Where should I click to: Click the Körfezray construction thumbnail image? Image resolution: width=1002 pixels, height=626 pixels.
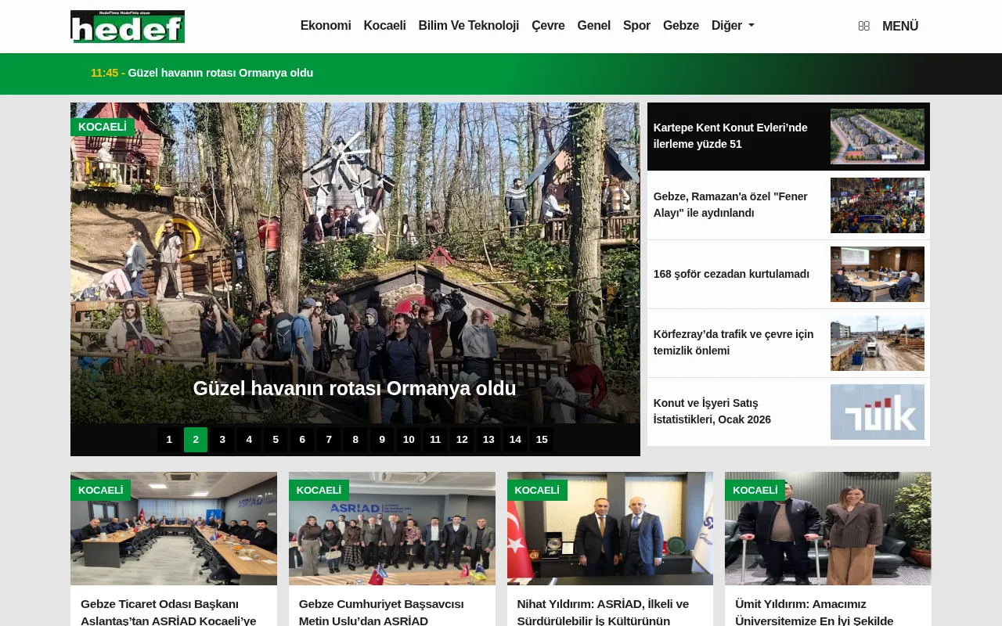point(877,342)
